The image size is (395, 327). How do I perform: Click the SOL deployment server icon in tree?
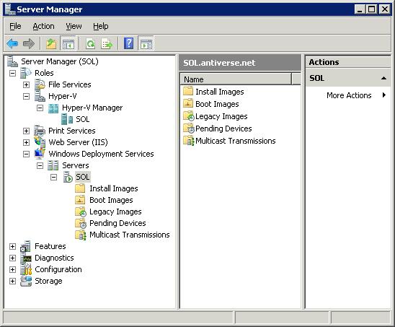(x=68, y=177)
